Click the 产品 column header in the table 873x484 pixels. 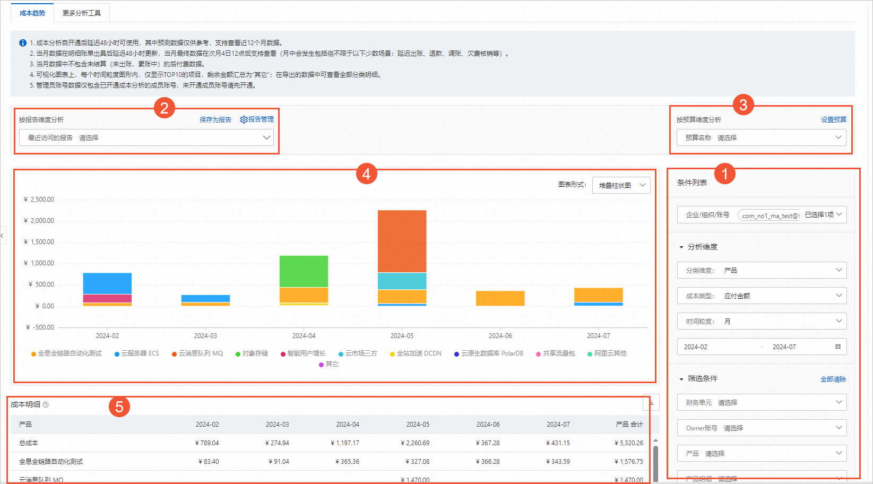pos(25,425)
